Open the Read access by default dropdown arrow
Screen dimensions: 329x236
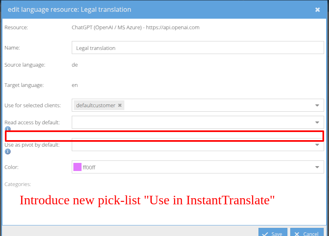click(317, 122)
